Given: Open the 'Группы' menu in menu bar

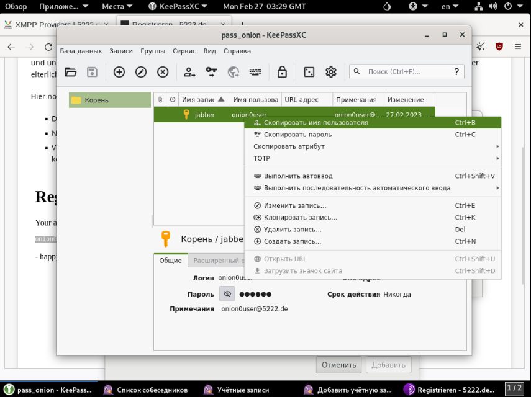Looking at the screenshot, I should [153, 51].
